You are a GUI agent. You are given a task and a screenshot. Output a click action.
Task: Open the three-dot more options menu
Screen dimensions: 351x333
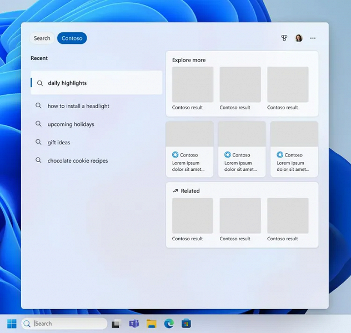coord(313,38)
